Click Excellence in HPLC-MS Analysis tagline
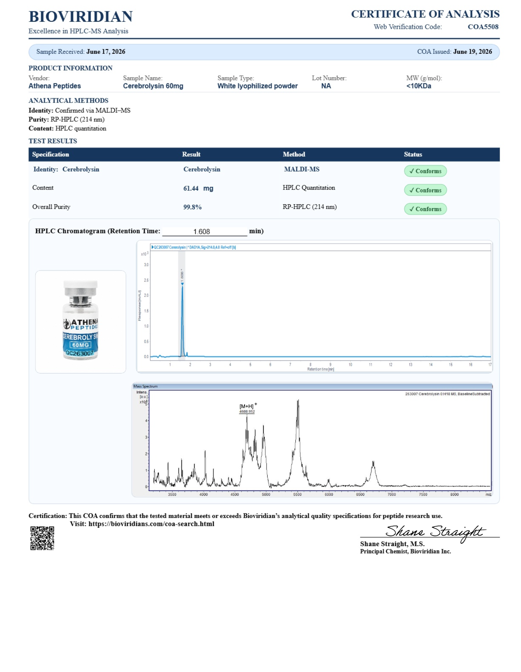521x672 pixels. click(x=78, y=31)
